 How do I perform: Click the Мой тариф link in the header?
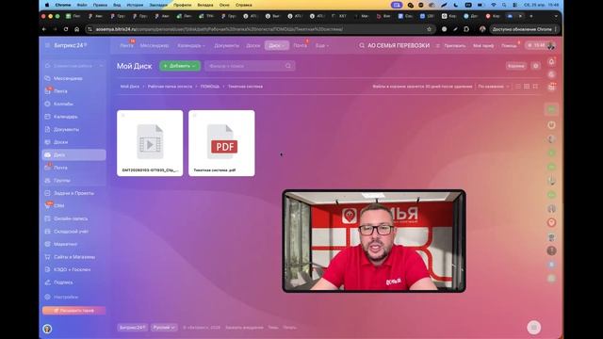(483, 46)
